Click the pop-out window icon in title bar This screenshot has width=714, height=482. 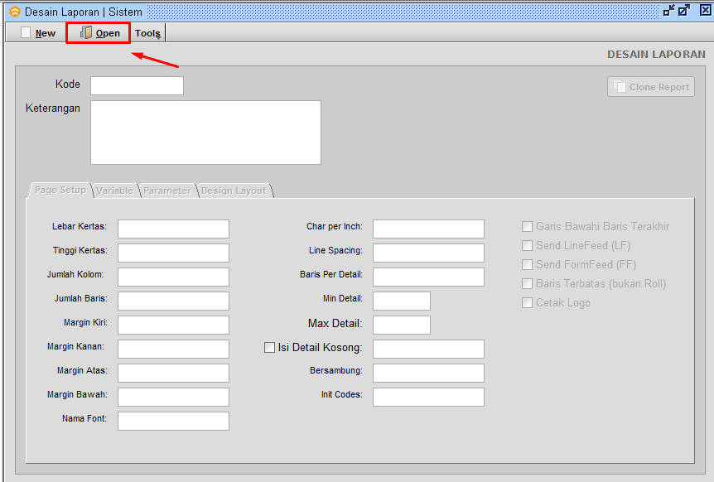[684, 11]
